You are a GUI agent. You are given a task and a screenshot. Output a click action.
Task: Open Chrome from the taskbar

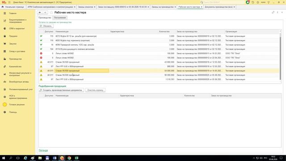pos(69,158)
